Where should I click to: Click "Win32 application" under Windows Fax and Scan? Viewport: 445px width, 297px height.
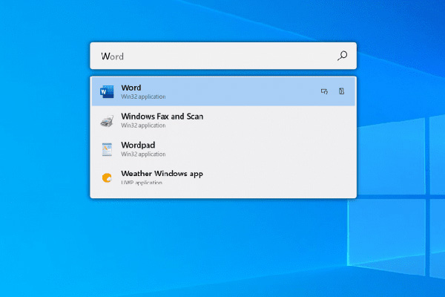[143, 125]
